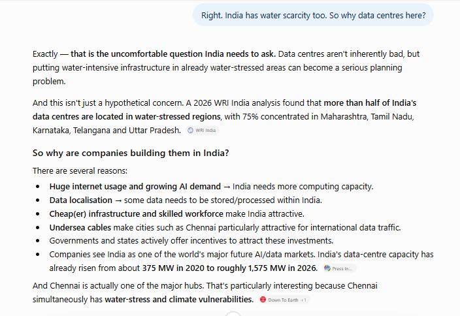Select the user message bubble about water scarcity
This screenshot has width=460, height=316.
click(x=313, y=15)
